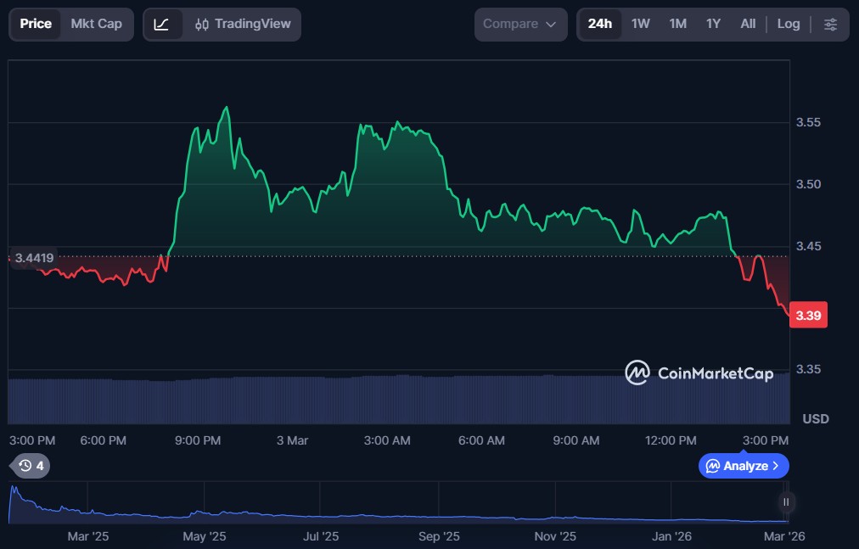Click the 3.4419 opening price label
Image resolution: width=859 pixels, height=549 pixels.
pos(34,258)
